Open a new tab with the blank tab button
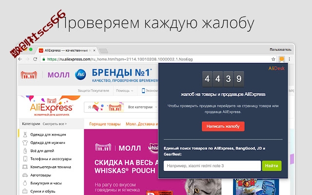This screenshot has height=195, width=312. [103, 51]
